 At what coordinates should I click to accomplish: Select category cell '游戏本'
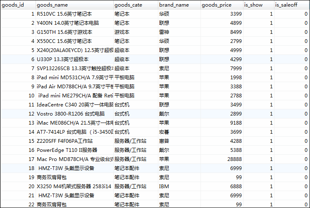[136, 32]
